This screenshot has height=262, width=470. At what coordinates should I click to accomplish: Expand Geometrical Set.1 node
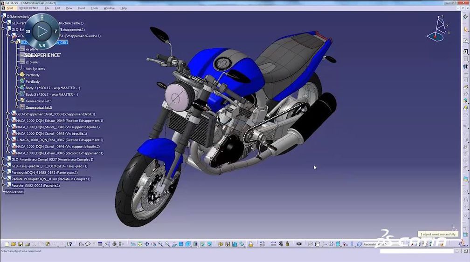pyautogui.click(x=17, y=101)
